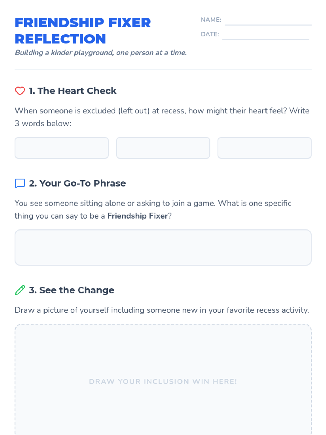Screen dimensions: 326x435
Task: Click the Go-To Phrase answer box
Action: pyautogui.click(x=163, y=247)
